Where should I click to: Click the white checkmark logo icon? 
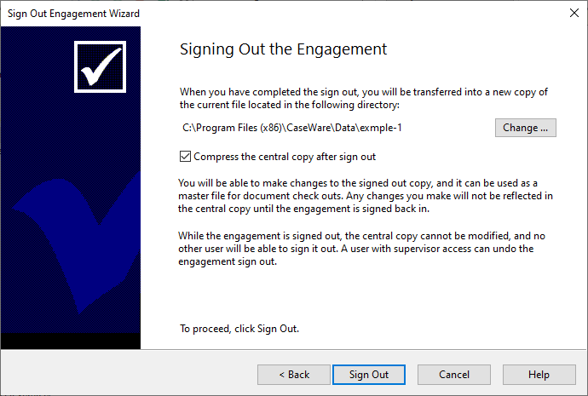pyautogui.click(x=100, y=66)
